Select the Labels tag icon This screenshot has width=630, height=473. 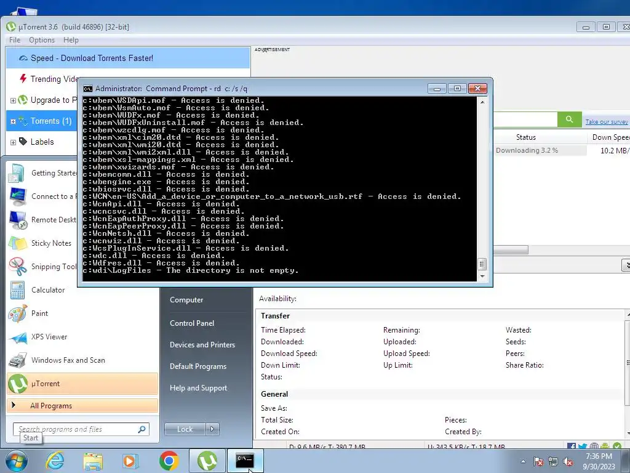(23, 142)
